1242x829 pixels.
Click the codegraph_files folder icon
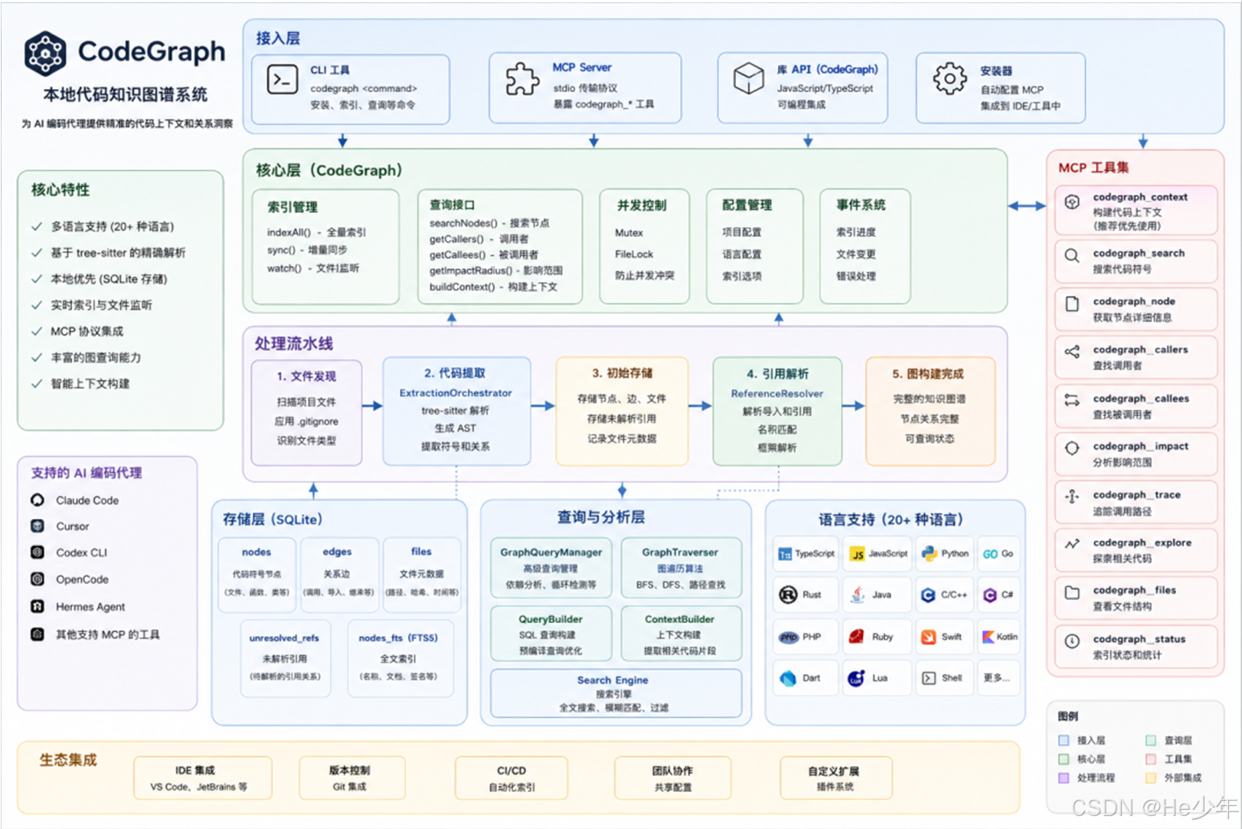(1072, 592)
